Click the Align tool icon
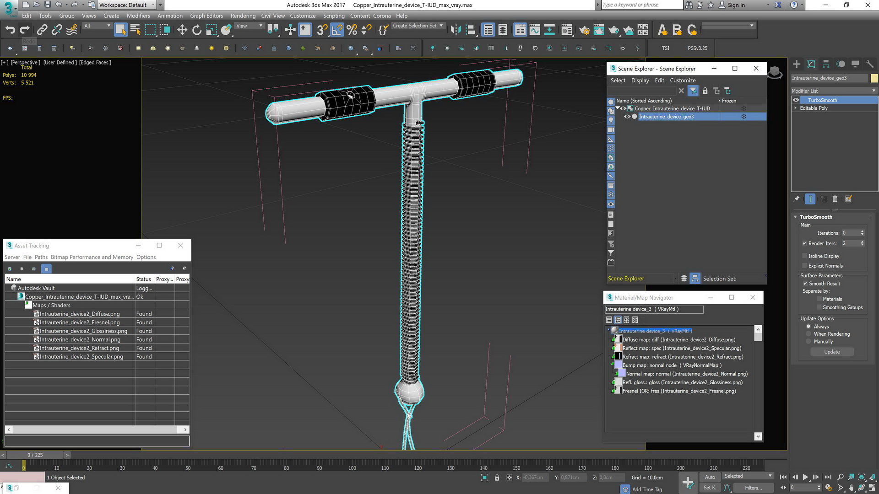The image size is (879, 494). tap(470, 30)
